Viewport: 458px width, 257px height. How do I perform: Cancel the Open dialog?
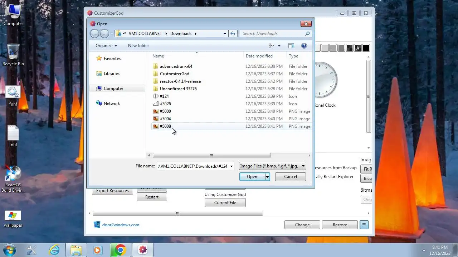[x=291, y=176]
